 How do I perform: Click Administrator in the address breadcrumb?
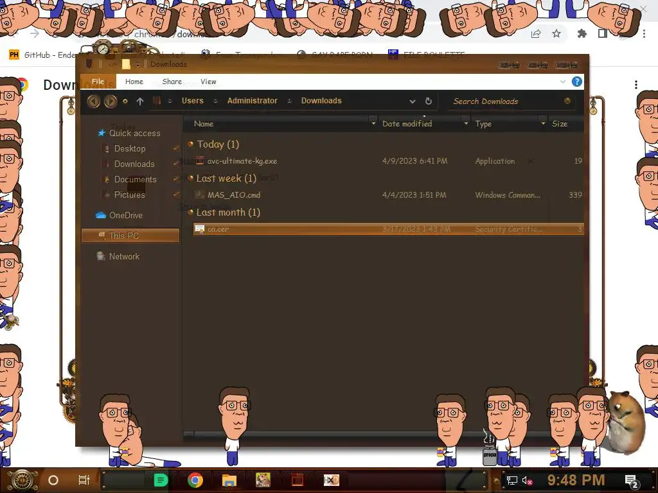tap(252, 101)
